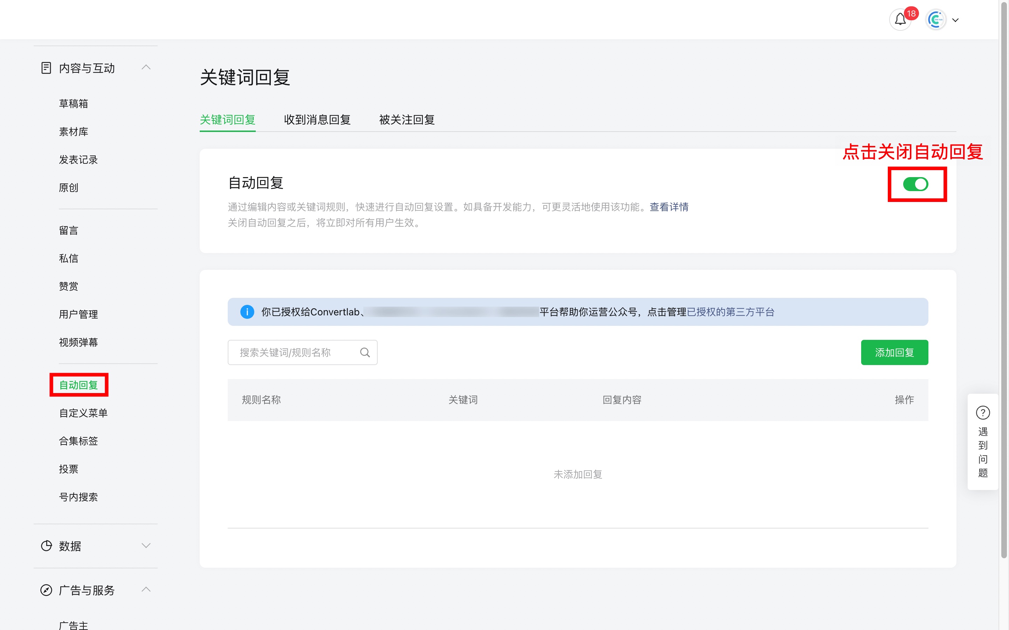This screenshot has width=1009, height=630.
Task: Expand the 数据 section chevron
Action: (146, 545)
